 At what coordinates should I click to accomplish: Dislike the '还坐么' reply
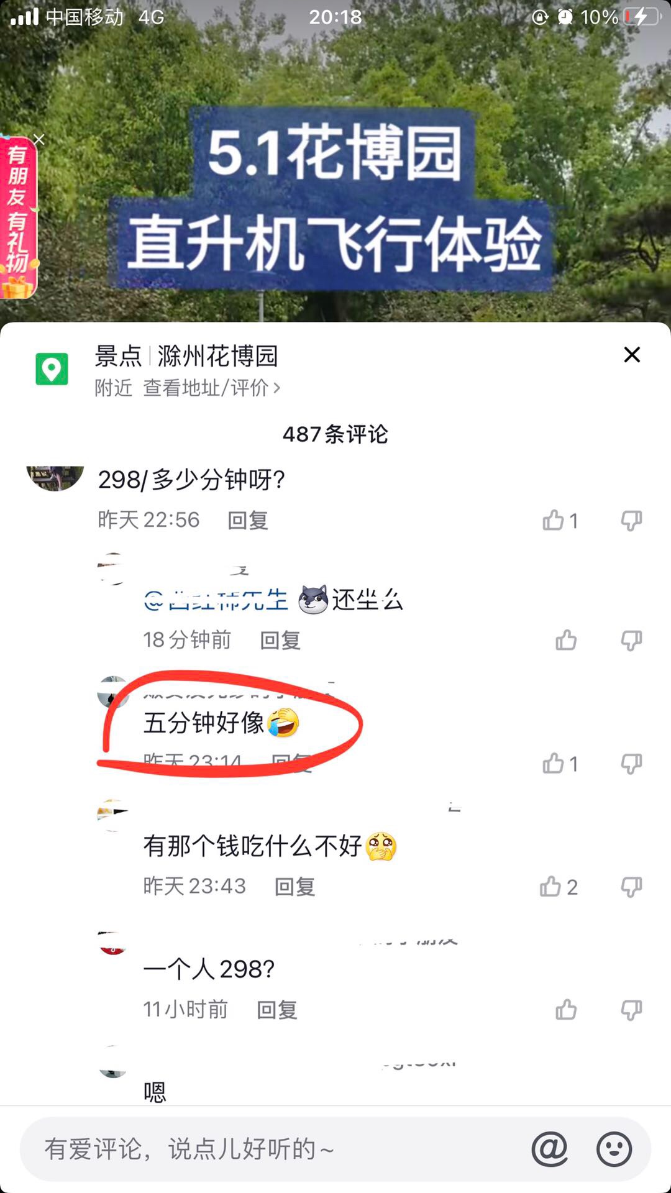point(631,641)
